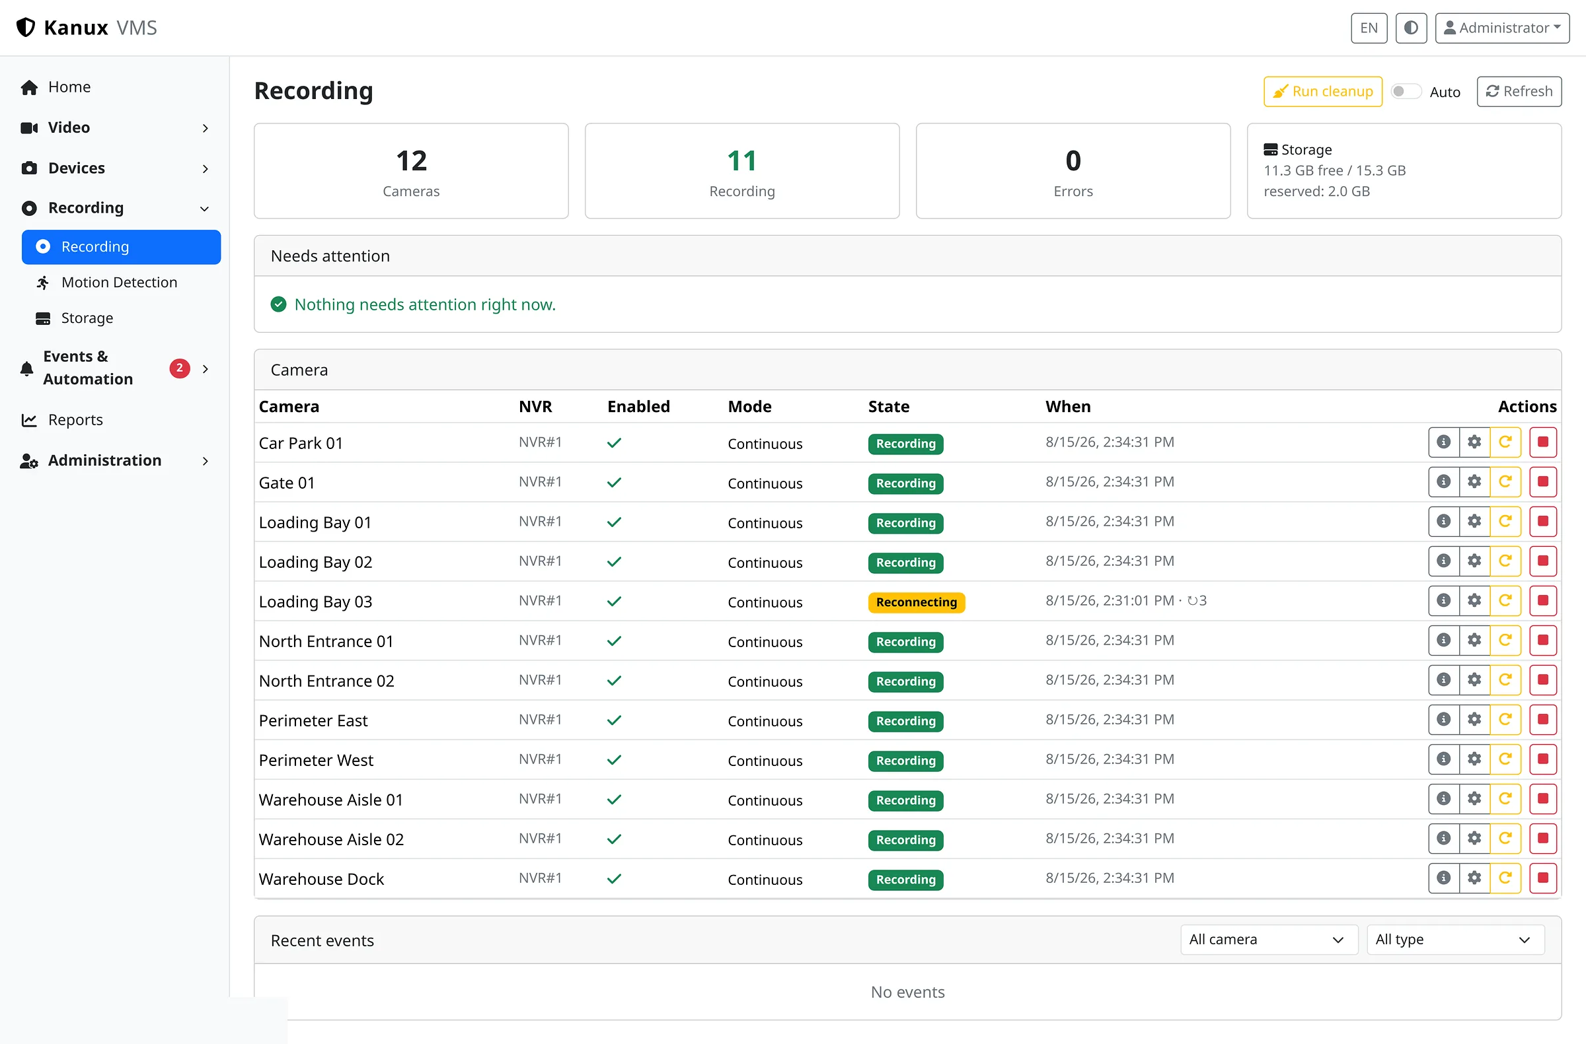
Task: Click the Warehouse Dock camera name
Action: tap(321, 880)
